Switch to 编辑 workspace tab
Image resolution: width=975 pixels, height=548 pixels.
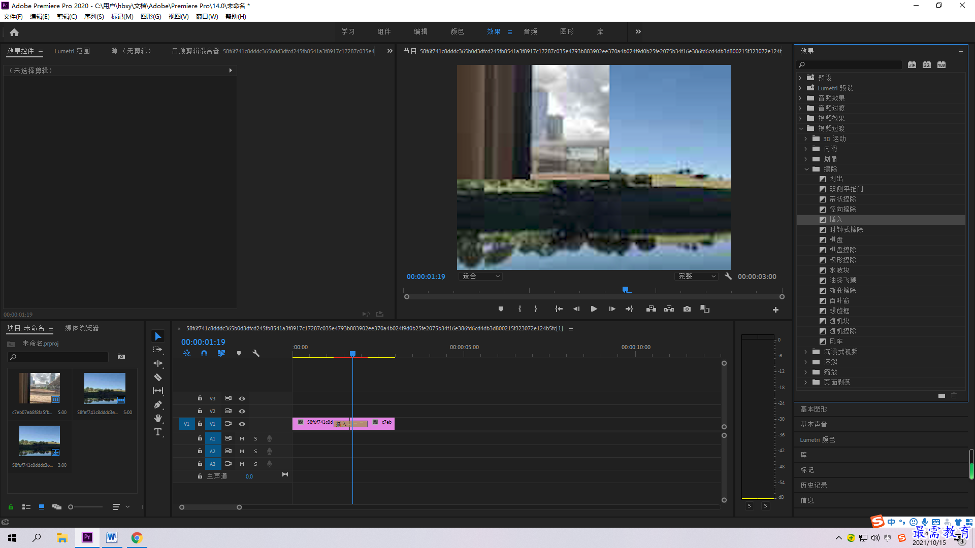421,31
